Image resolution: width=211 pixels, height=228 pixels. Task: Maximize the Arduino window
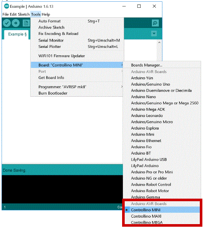click(x=139, y=6)
